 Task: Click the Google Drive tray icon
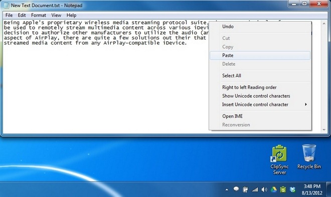(x=274, y=189)
